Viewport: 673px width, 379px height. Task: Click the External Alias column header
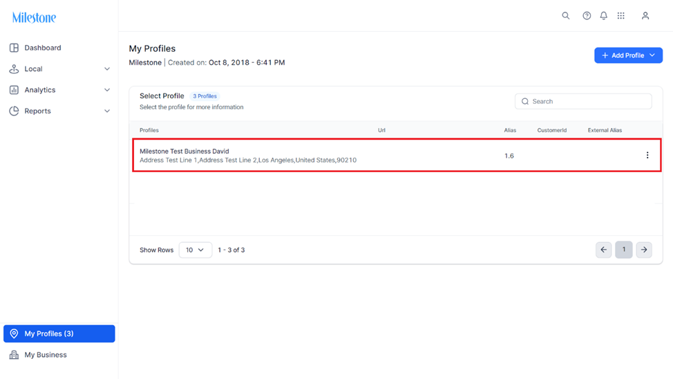coord(605,130)
